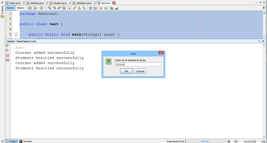Image resolution: width=267 pixels, height=143 pixels.
Task: Close the Admission.java tab
Action: click(95, 3)
